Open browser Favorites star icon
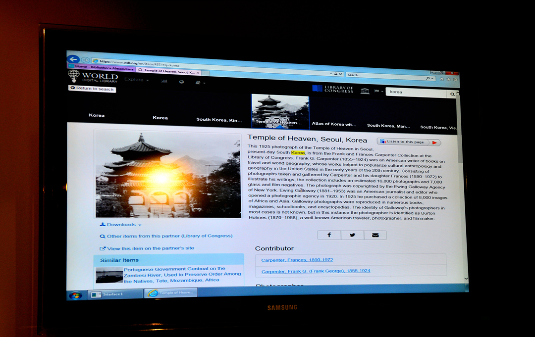The width and height of the screenshot is (535, 337). pyautogui.click(x=448, y=79)
